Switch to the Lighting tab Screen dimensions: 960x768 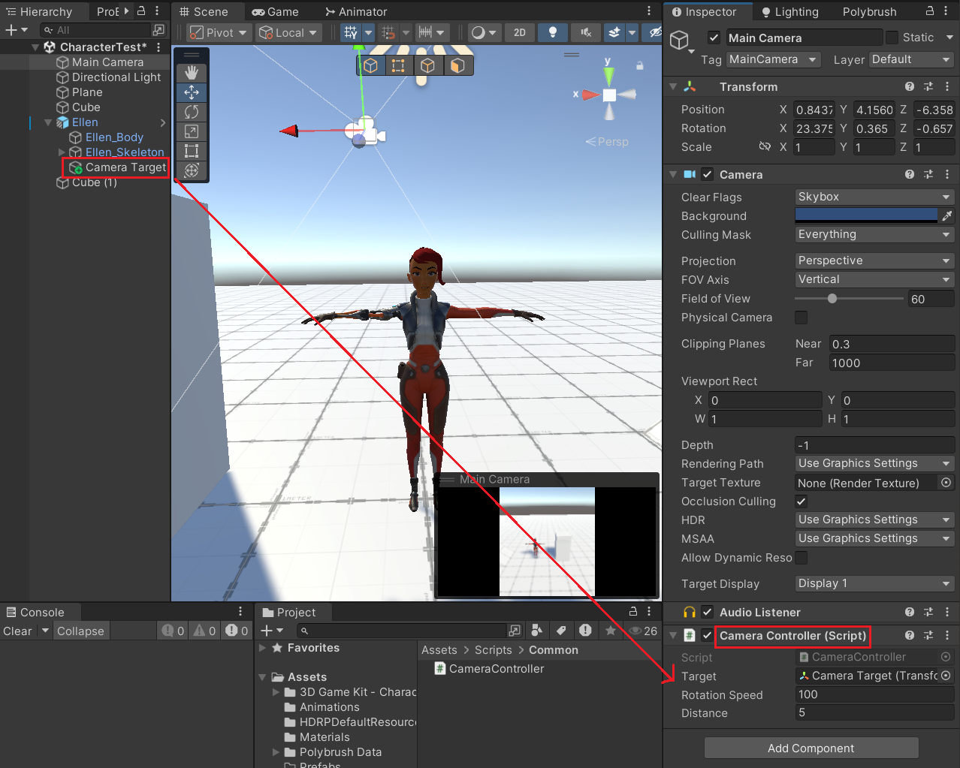pyautogui.click(x=789, y=12)
